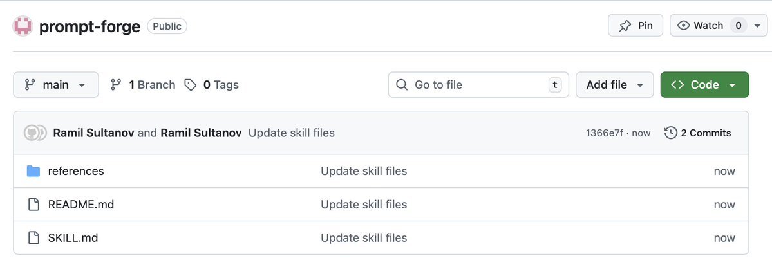Open second Ramil Sultanov author link
772x267 pixels.
pyautogui.click(x=201, y=133)
